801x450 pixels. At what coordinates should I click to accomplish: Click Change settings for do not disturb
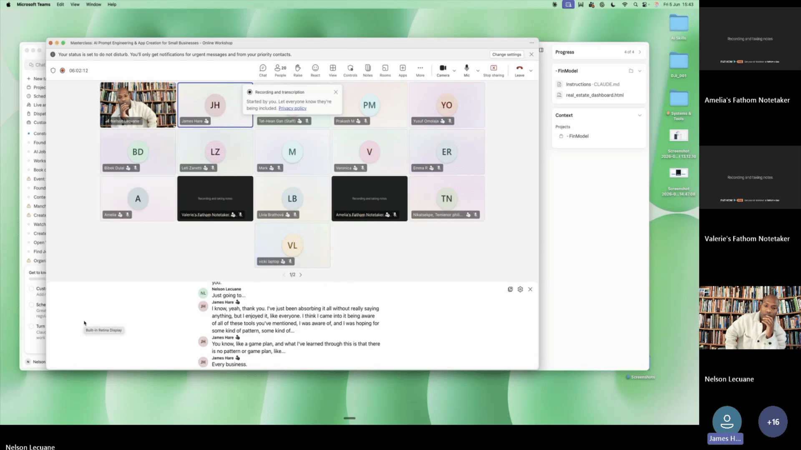coord(506,55)
